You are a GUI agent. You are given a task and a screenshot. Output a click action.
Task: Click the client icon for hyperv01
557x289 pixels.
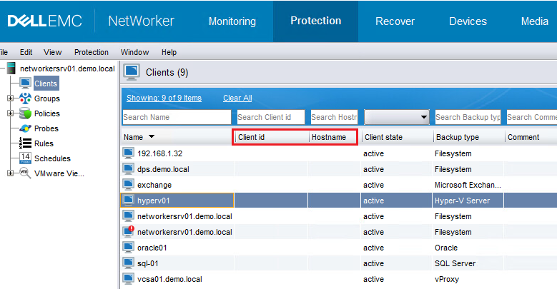tap(128, 200)
